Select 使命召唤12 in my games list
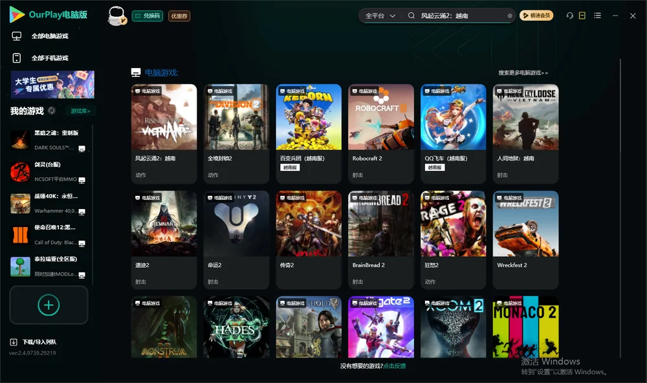 coord(49,235)
